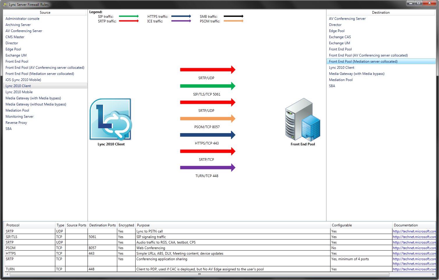439x280 pixels.
Task: Select Edge Pool in the Source list
Action: pyautogui.click(x=13, y=49)
